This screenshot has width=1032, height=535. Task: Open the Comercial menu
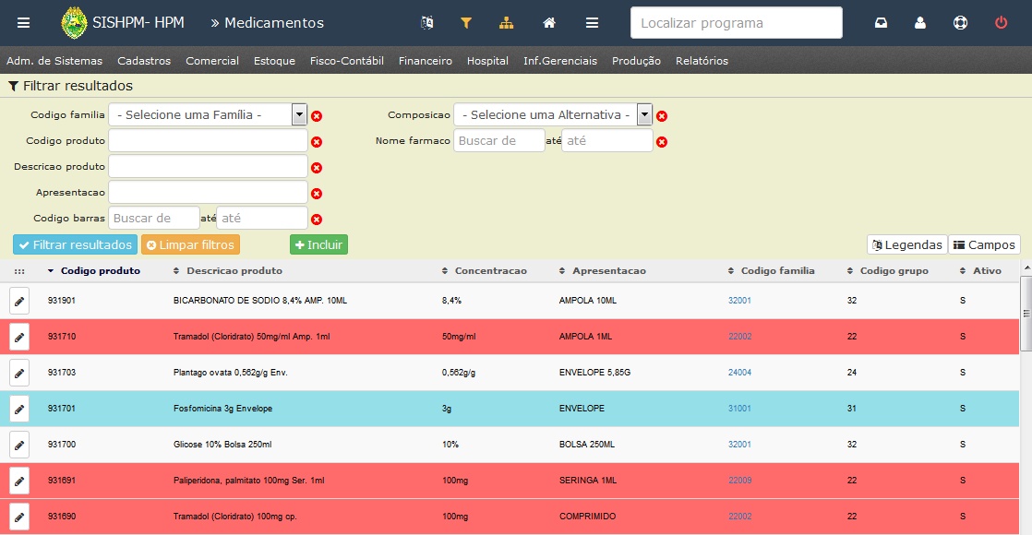(x=212, y=61)
